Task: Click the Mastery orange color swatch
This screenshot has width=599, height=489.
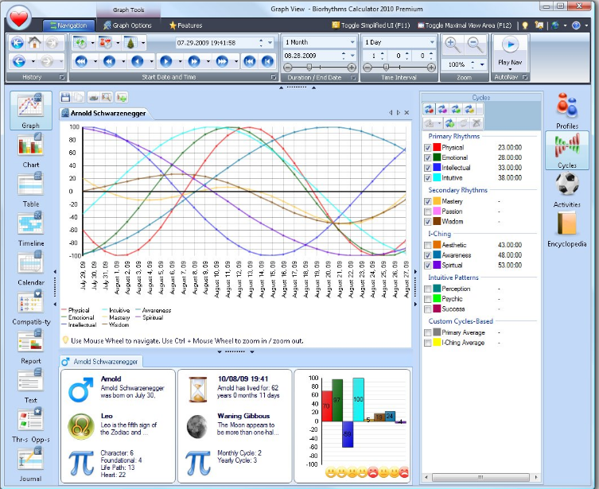Action: point(437,201)
